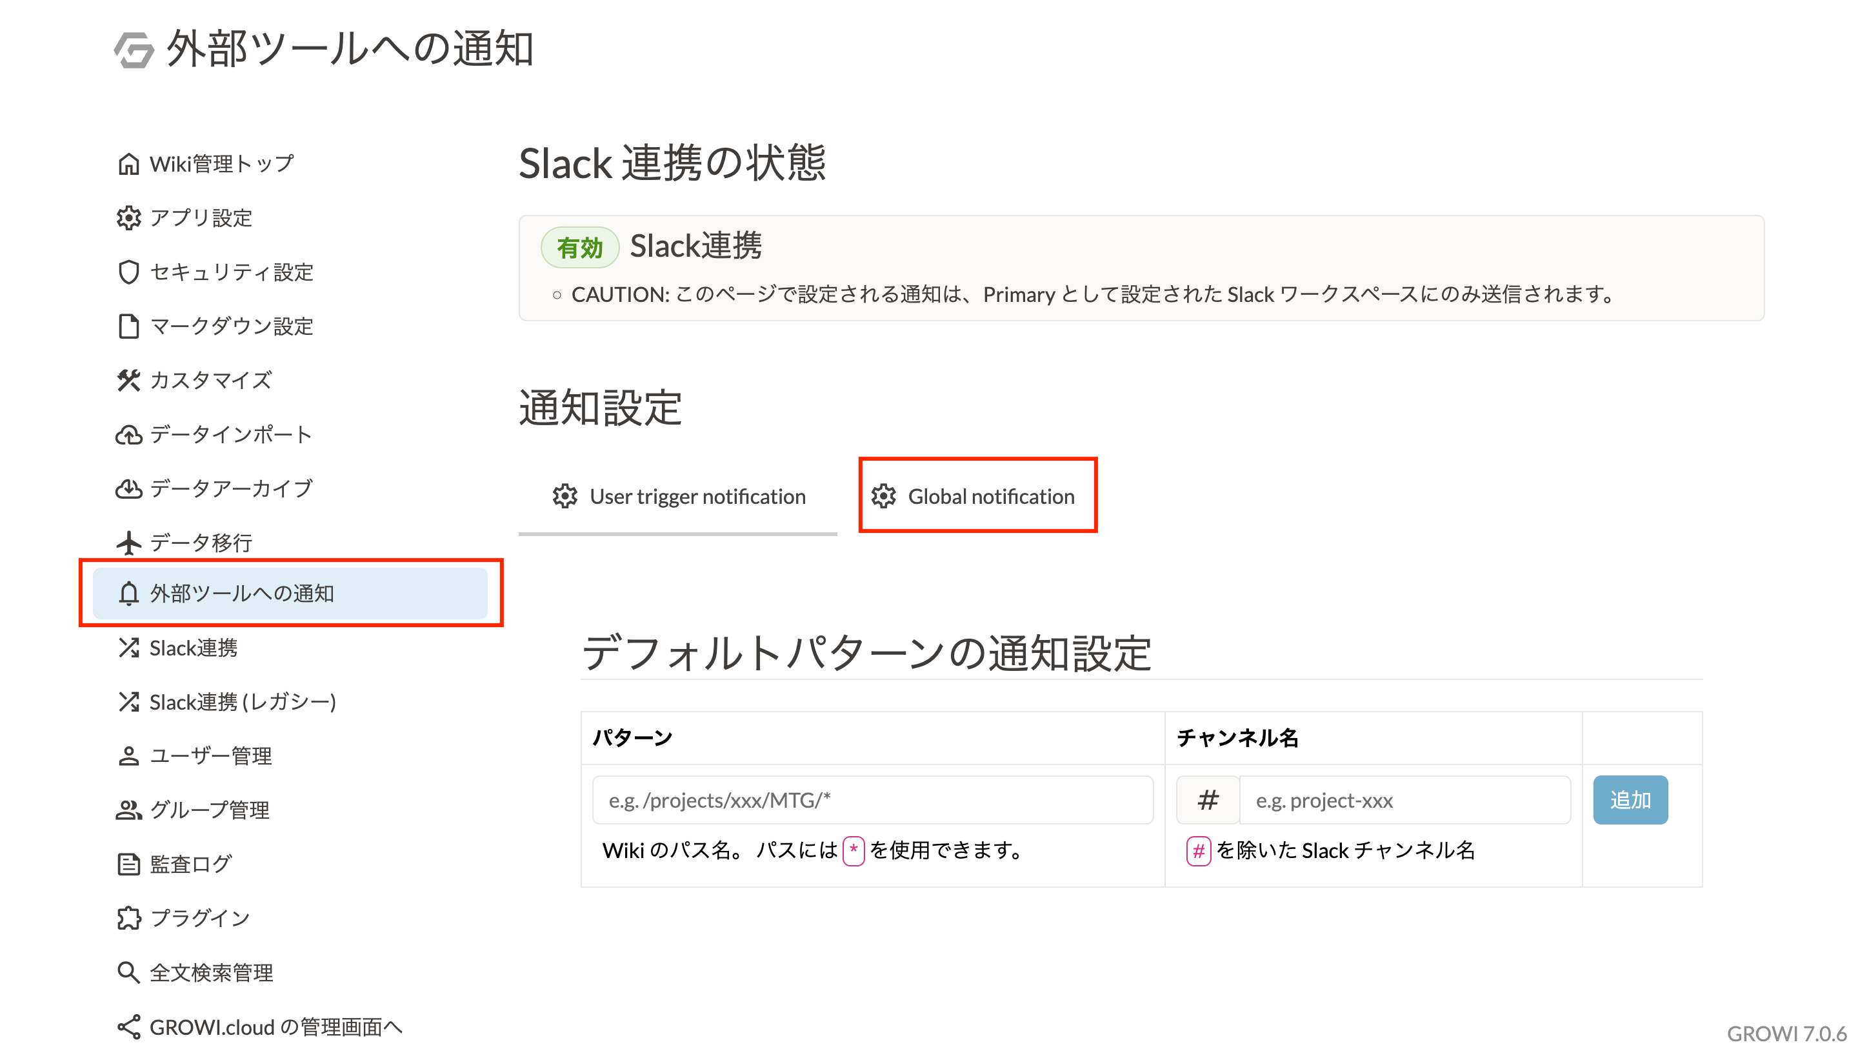The image size is (1858, 1049).
Task: Click the pink * code badge in hint
Action: click(x=854, y=850)
